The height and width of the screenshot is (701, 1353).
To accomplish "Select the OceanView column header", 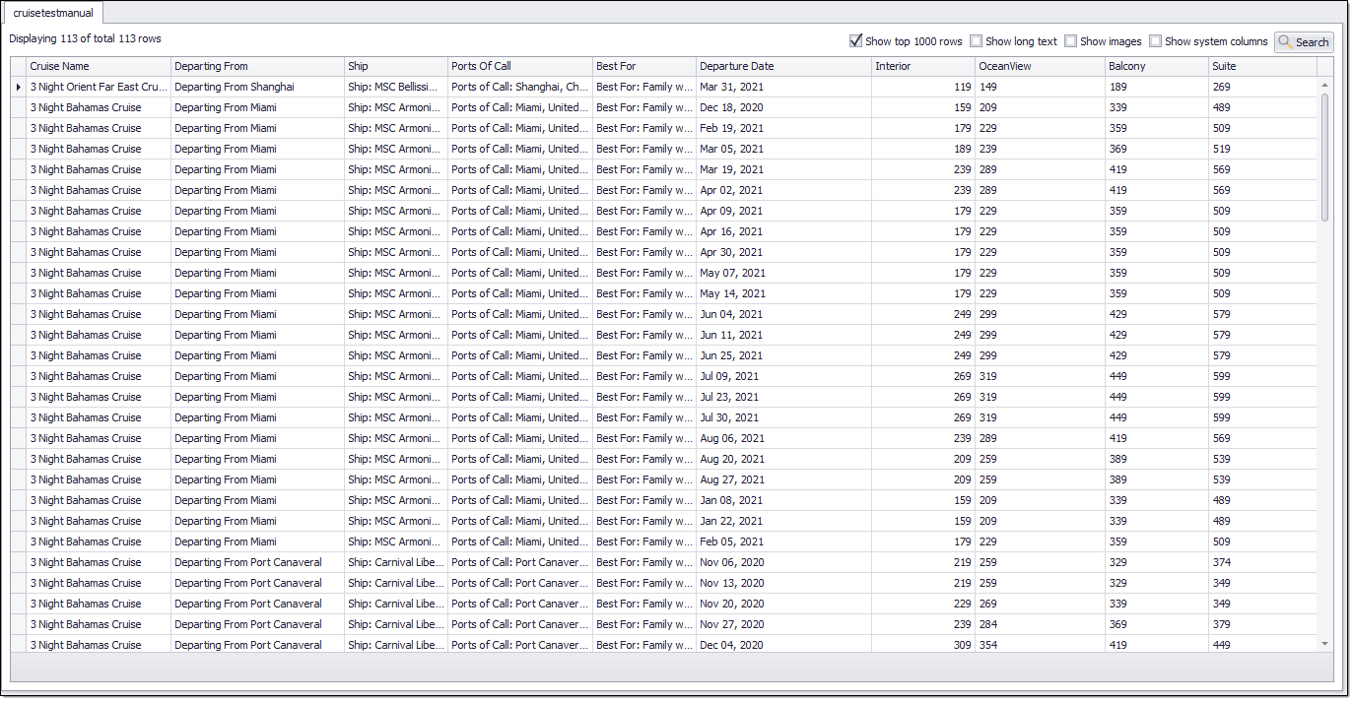I will click(1039, 66).
